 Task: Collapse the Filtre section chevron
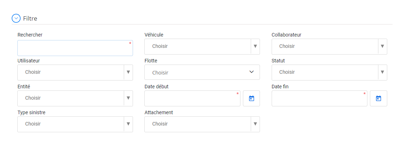(16, 18)
